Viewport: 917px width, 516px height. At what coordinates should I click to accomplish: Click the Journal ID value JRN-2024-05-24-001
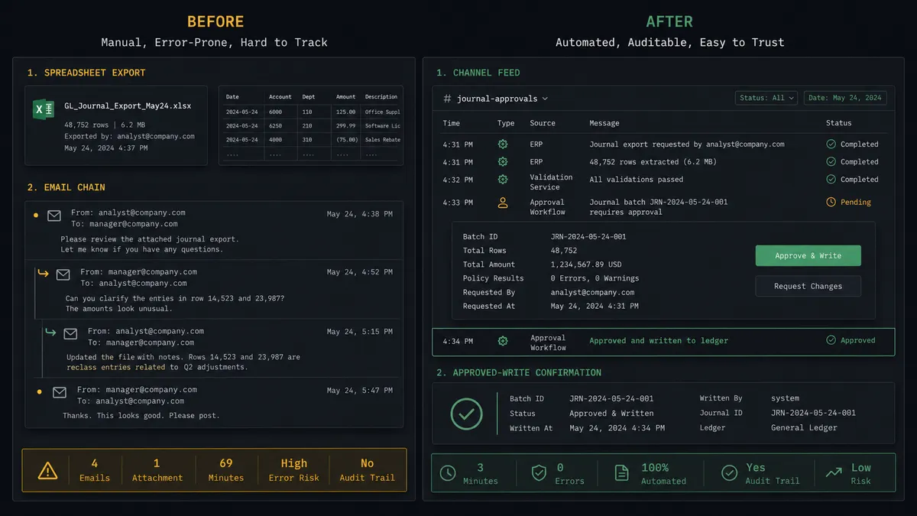pos(813,413)
